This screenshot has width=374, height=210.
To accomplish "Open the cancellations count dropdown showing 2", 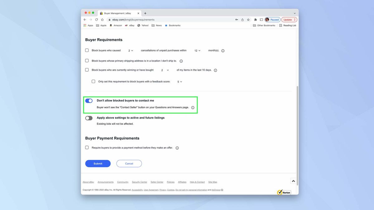I will (x=131, y=50).
